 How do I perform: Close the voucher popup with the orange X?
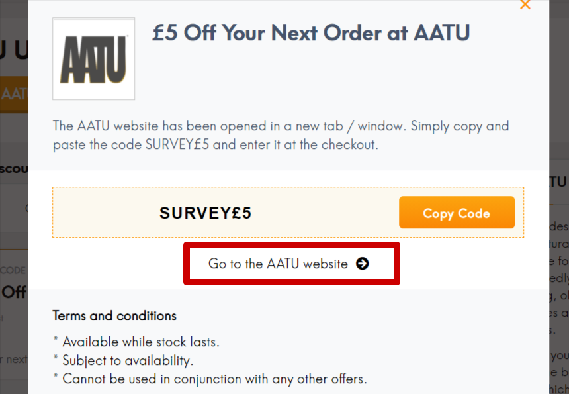[525, 5]
